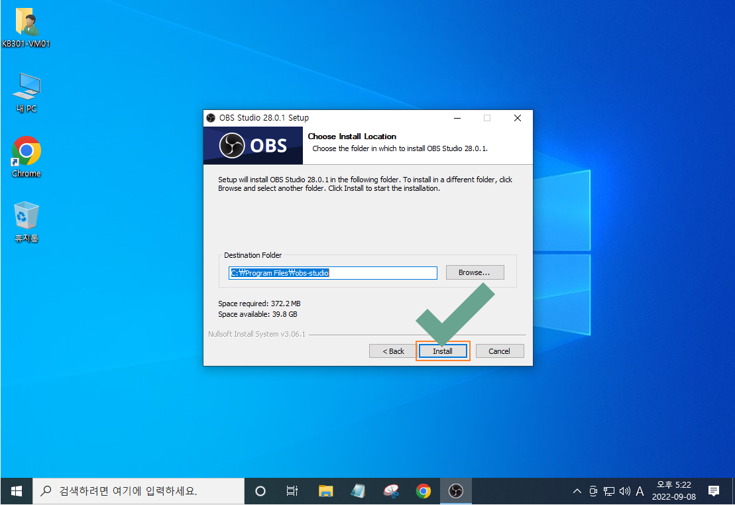Click the 'Choose Install Location' heading
Screen dimensions: 735x505
[x=352, y=137]
